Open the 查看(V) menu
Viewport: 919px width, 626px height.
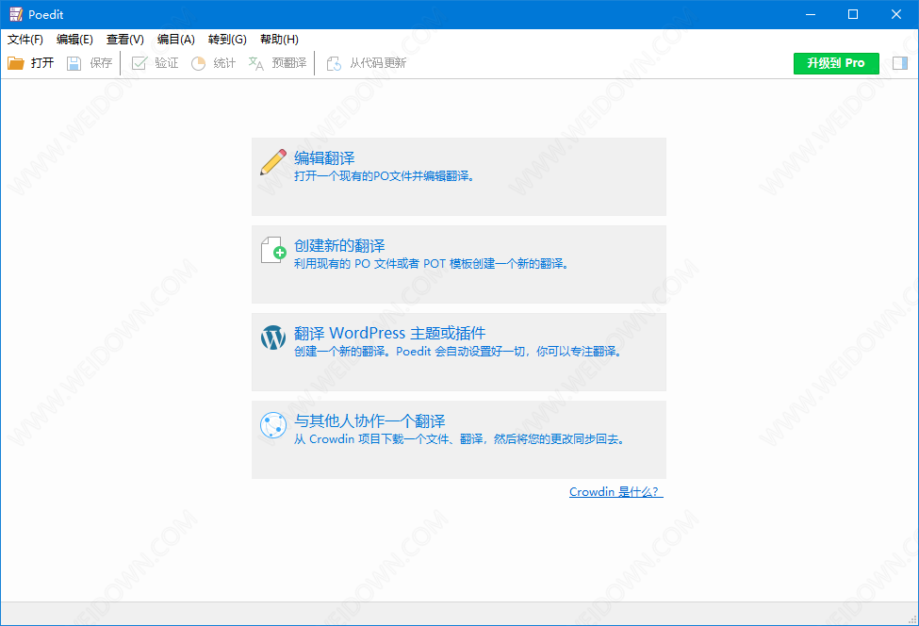(x=124, y=40)
